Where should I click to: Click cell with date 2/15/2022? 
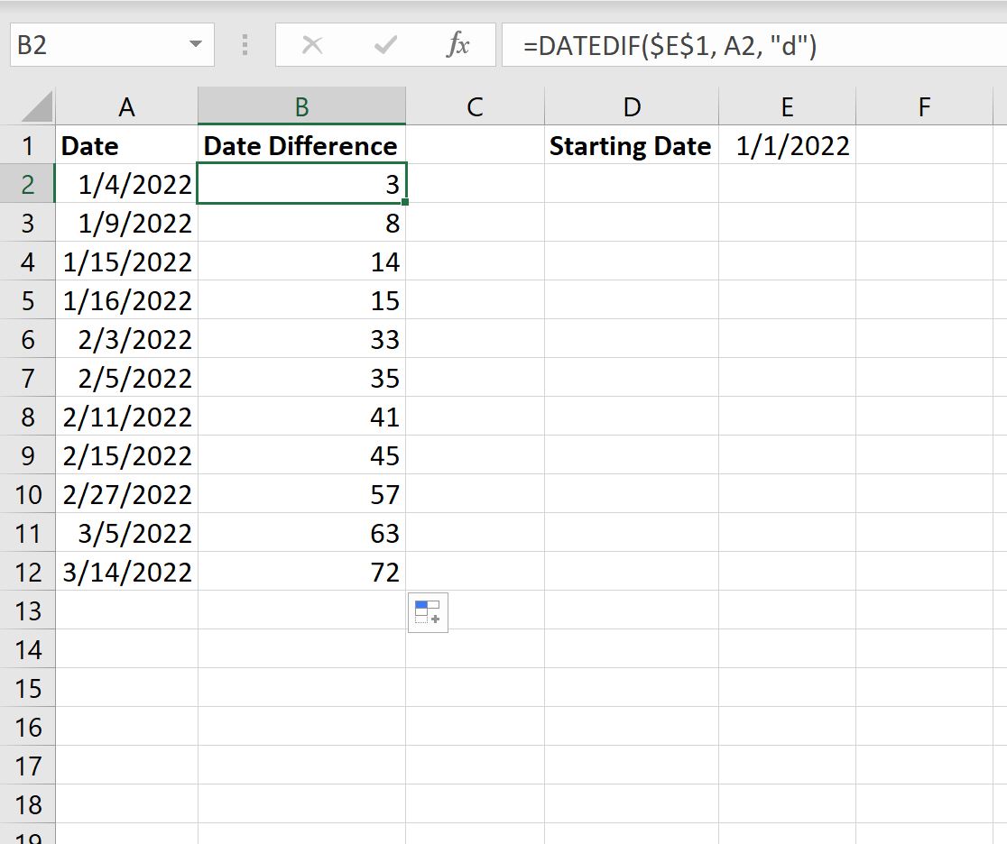click(x=126, y=455)
